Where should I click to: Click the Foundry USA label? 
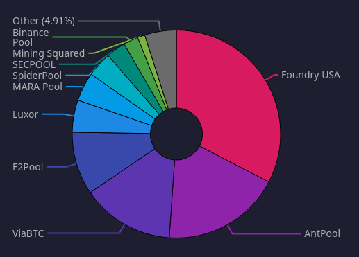[x=310, y=75]
